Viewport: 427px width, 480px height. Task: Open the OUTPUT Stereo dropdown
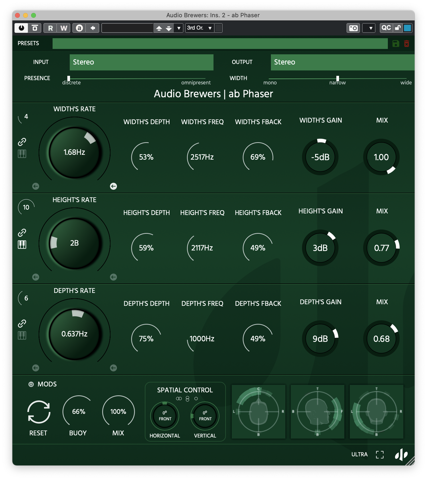(x=342, y=62)
